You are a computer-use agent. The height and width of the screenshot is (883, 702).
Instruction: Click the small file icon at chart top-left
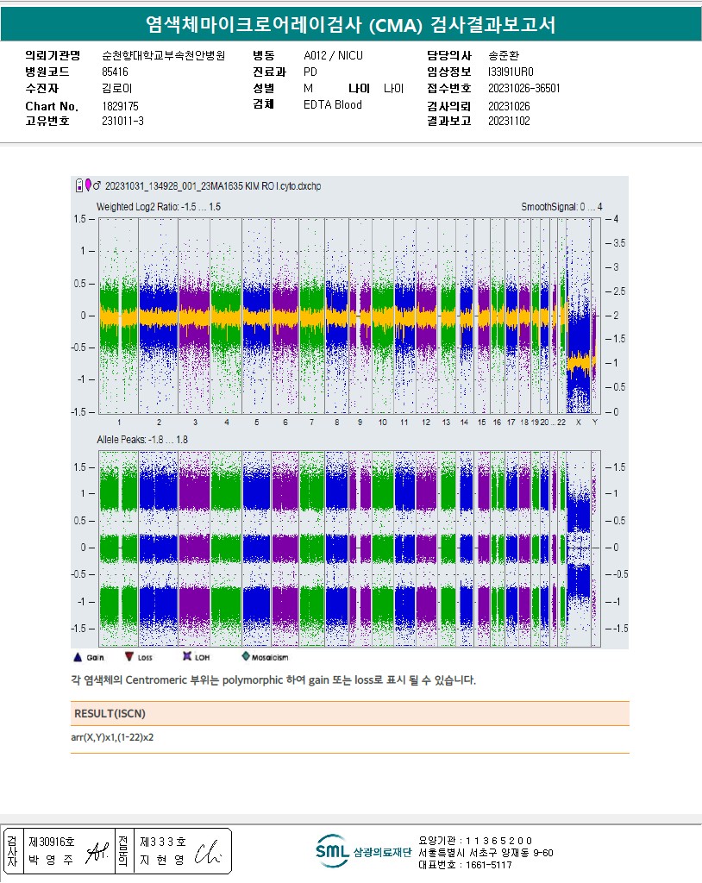[79, 185]
